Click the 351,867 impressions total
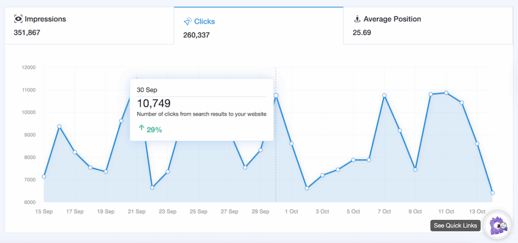This screenshot has height=243, width=518. [x=27, y=32]
